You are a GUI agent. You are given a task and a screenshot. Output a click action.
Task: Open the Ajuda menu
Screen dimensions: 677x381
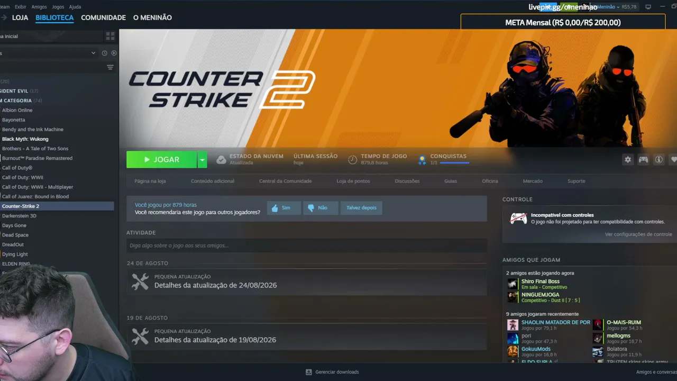pos(75,7)
